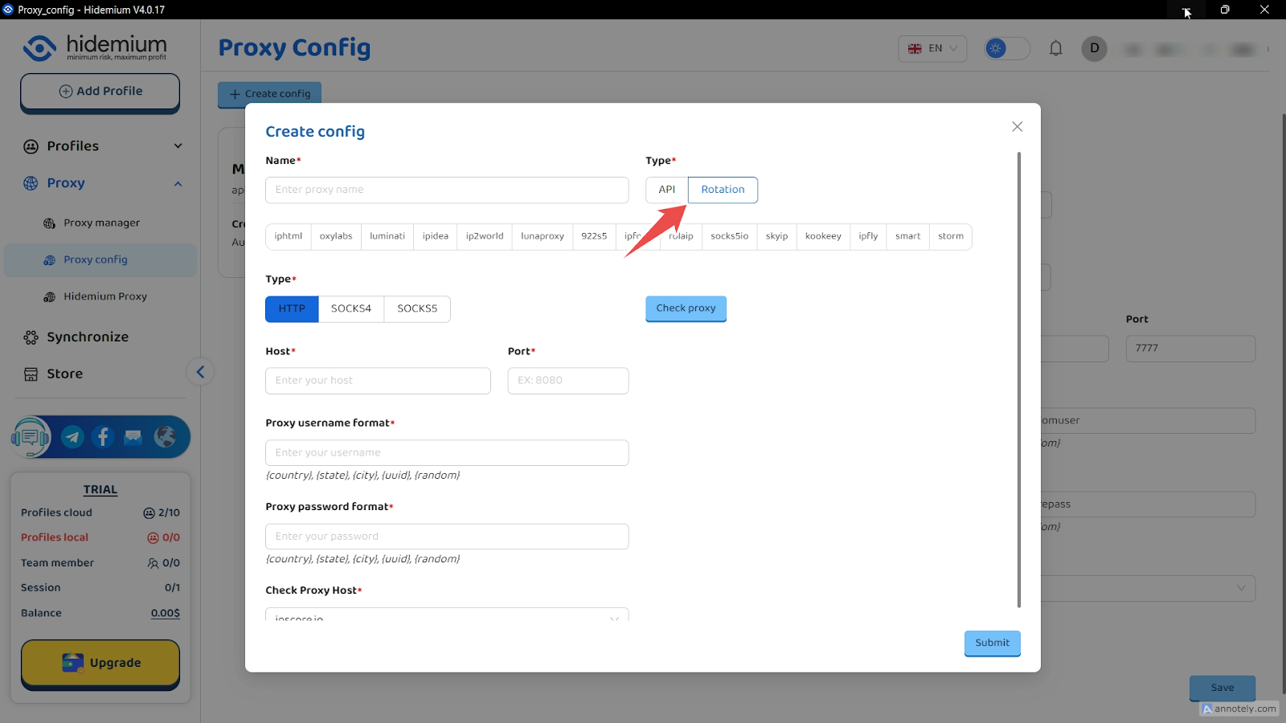Submit the new config
Screen dimensions: 1286x723
coord(992,643)
